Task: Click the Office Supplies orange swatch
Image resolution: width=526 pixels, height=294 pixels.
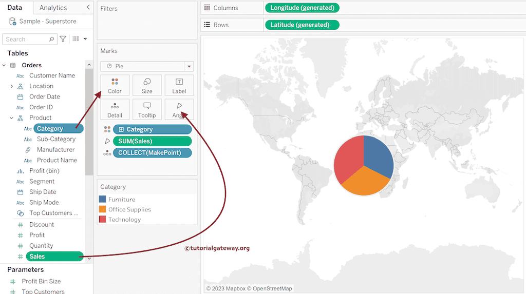Action: coord(103,209)
